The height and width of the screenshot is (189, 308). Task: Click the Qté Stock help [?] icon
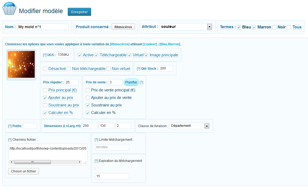[138, 69]
